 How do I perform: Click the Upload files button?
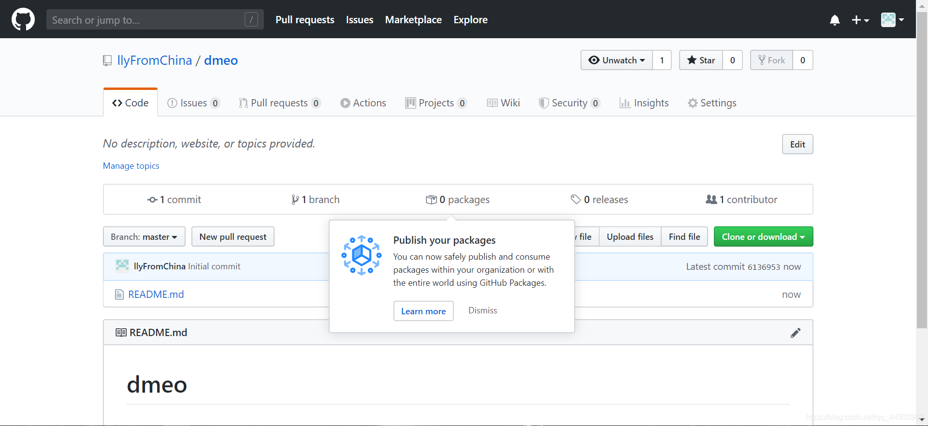click(630, 236)
